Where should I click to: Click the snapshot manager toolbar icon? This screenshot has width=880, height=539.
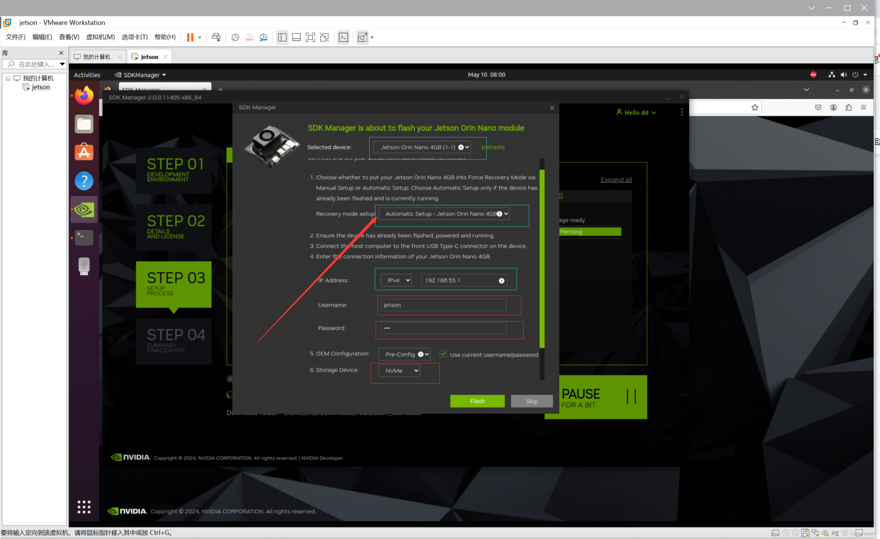[x=263, y=37]
